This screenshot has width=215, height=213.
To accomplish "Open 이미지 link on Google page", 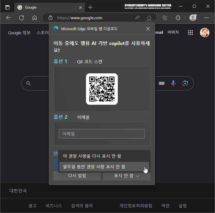I will [173, 32].
